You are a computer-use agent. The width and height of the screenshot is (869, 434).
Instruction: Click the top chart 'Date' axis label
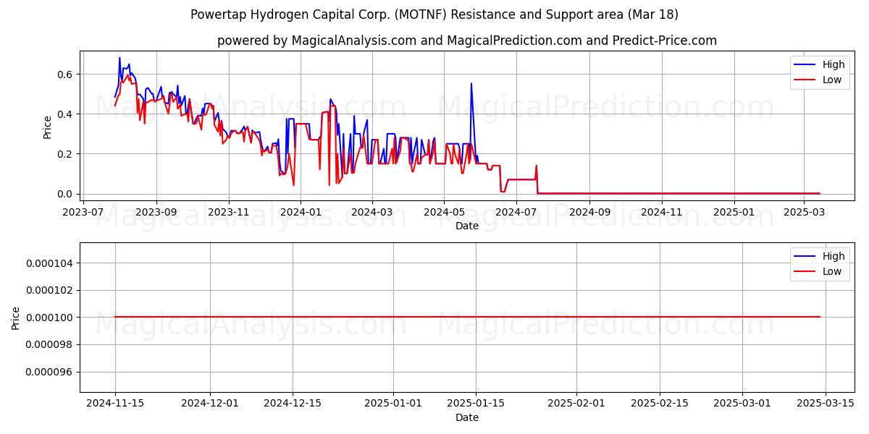click(467, 226)
